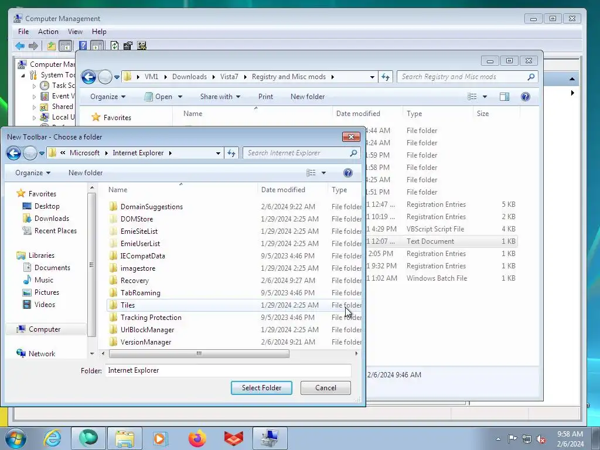Open view options arrow in New Toolbar dialog

(x=323, y=173)
